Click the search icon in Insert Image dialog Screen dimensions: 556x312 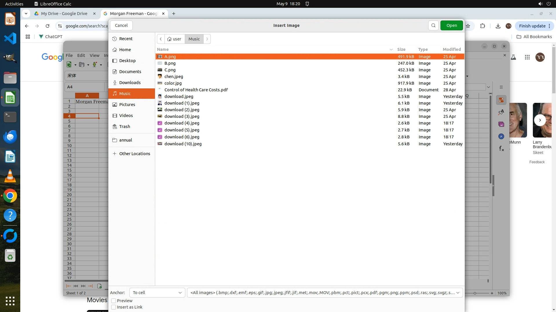433,25
